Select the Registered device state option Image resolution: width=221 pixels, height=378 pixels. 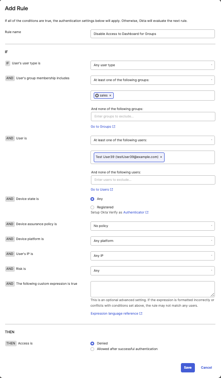(92, 207)
